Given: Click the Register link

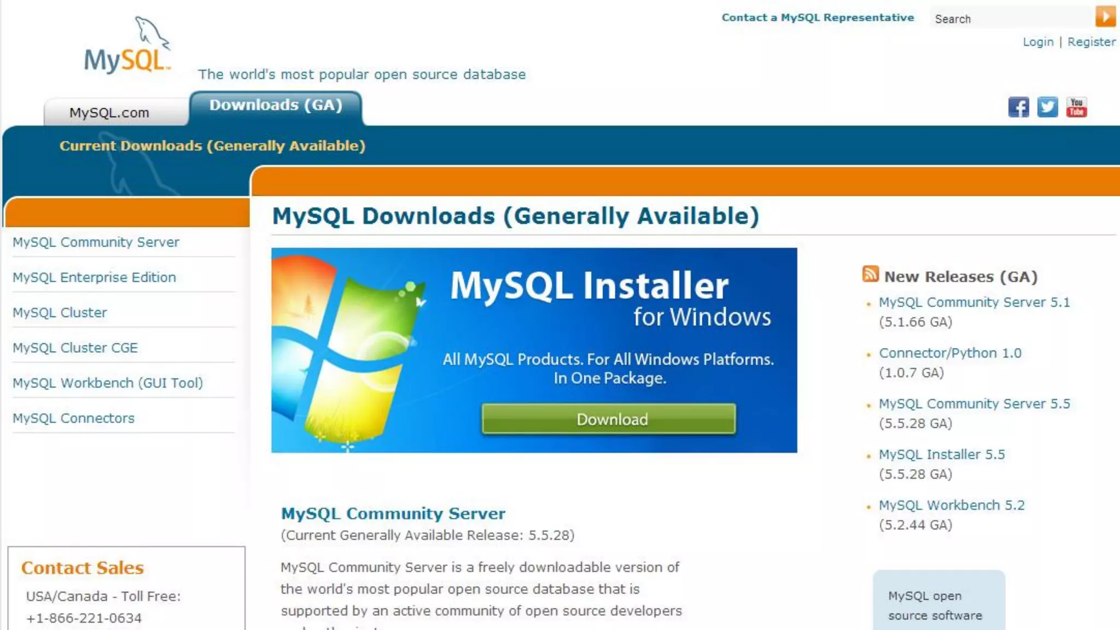Looking at the screenshot, I should tap(1091, 42).
